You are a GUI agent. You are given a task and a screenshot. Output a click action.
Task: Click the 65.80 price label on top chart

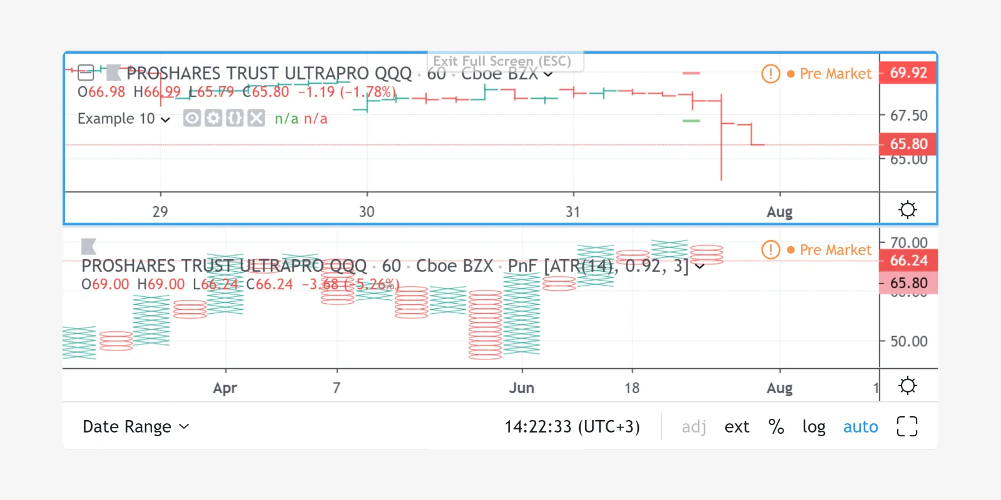point(908,144)
